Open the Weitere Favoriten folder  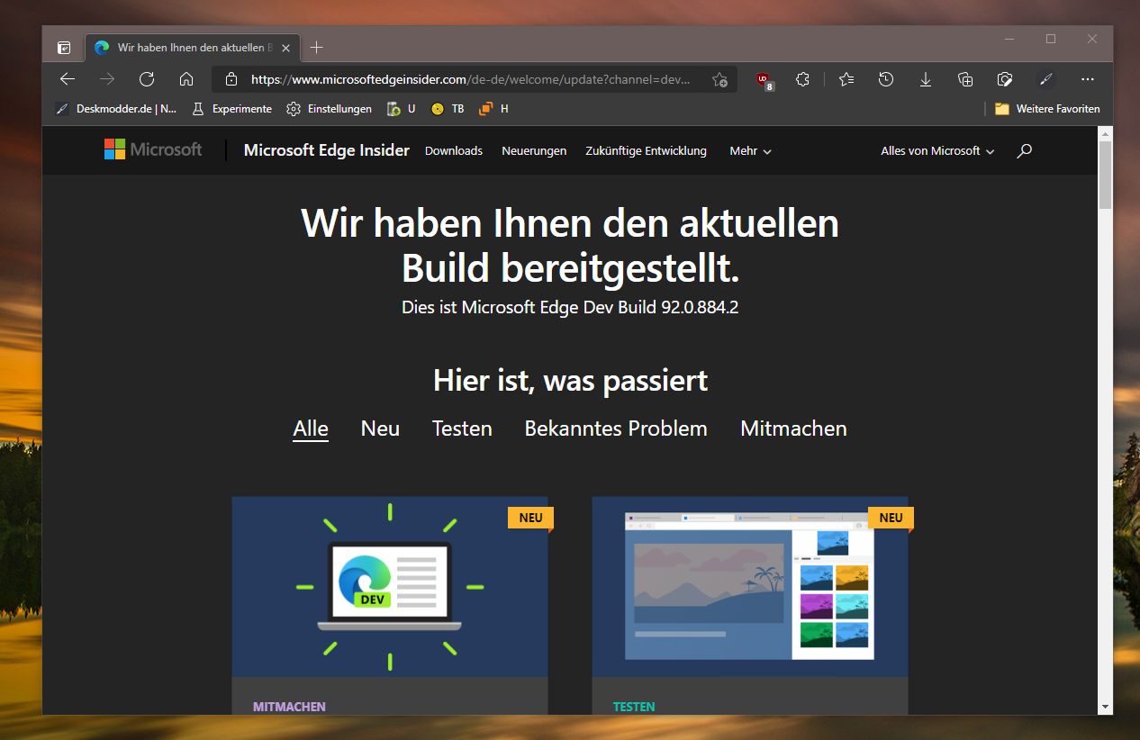point(1047,109)
